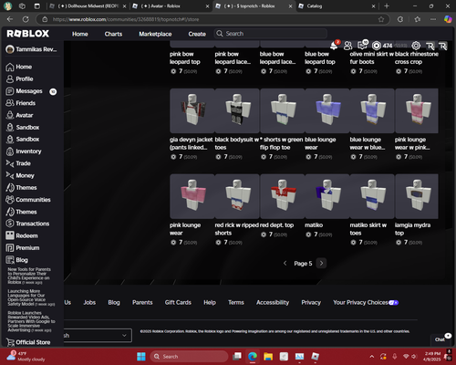This screenshot has height=365, width=456.
Task: Open Your Privacy Choices footer link
Action: [366, 302]
